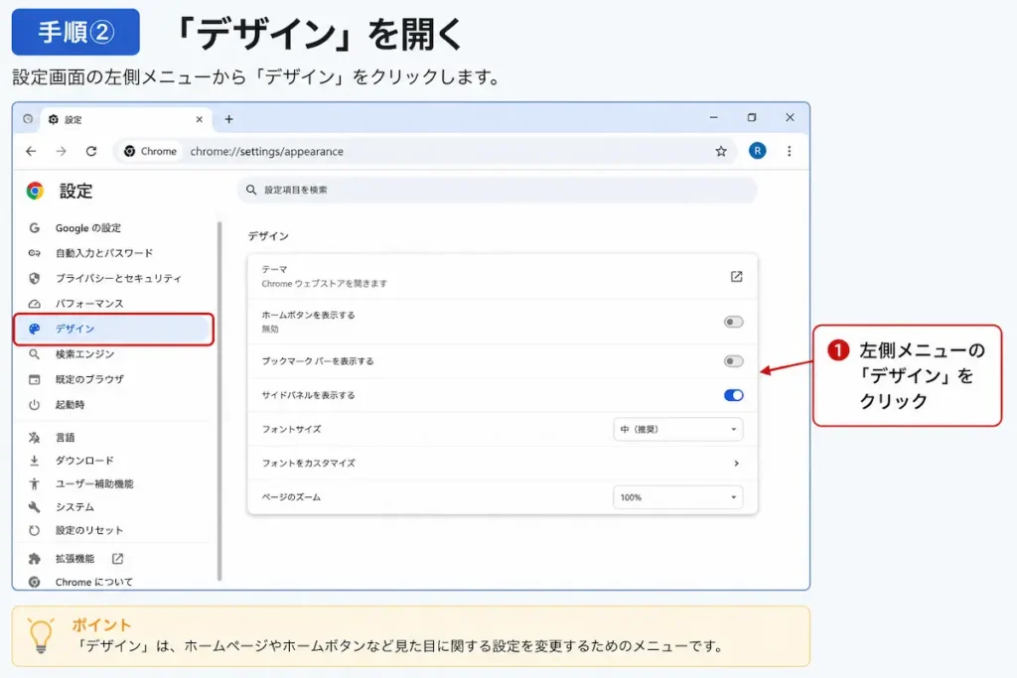1017x678 pixels.
Task: Expand フォントをカスタマイズ chevron
Action: click(736, 463)
